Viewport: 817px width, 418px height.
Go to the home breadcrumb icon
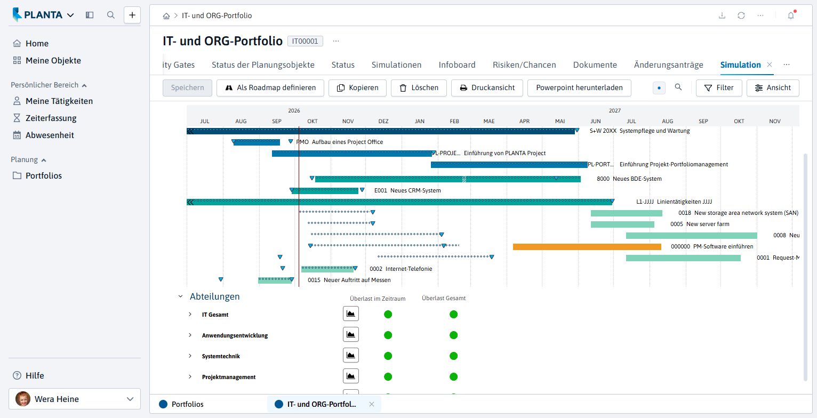[167, 16]
